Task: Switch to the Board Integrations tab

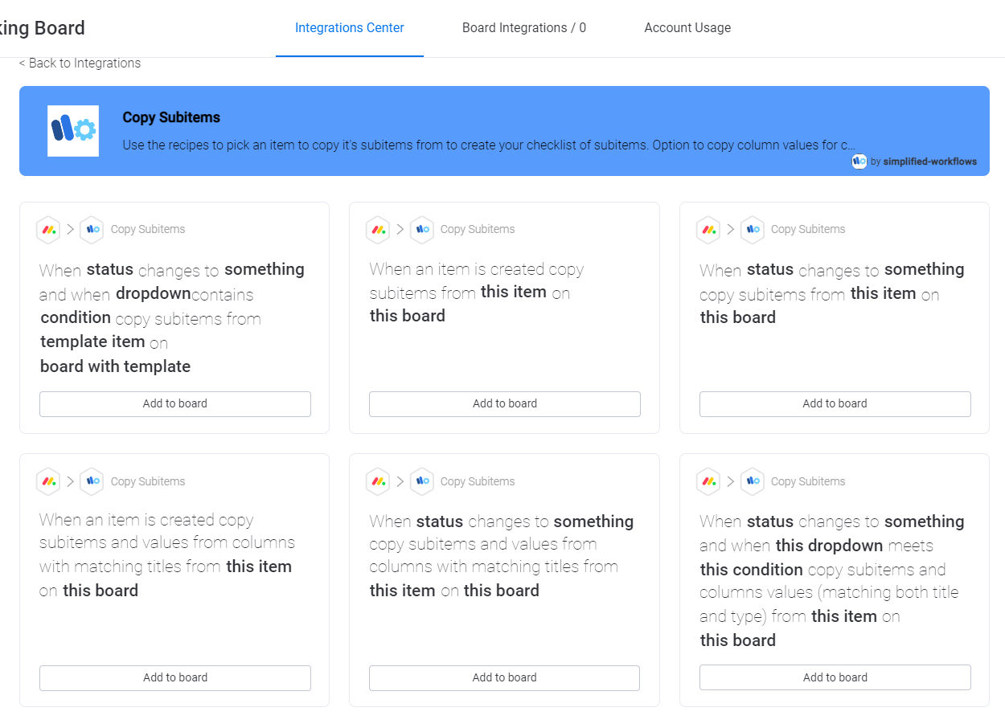Action: 523,27
